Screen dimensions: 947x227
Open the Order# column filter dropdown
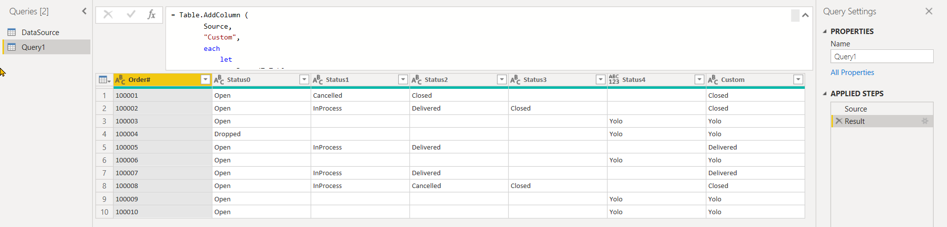coord(206,80)
